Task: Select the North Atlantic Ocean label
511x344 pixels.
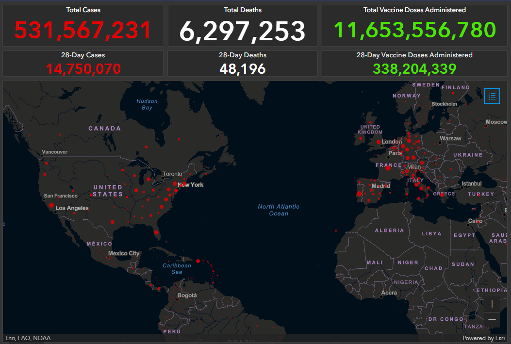Action: (279, 210)
